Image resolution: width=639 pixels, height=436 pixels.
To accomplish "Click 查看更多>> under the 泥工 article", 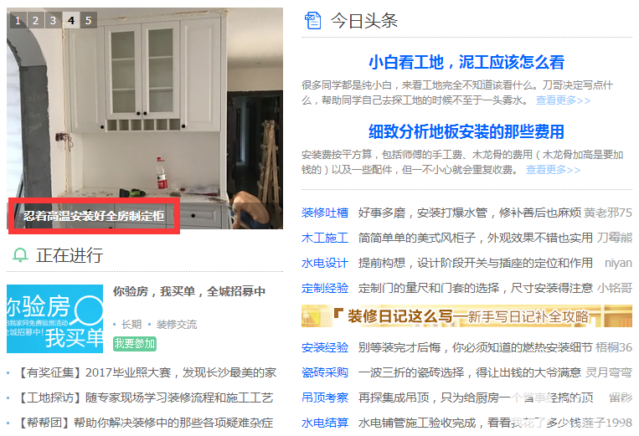I will click(563, 100).
